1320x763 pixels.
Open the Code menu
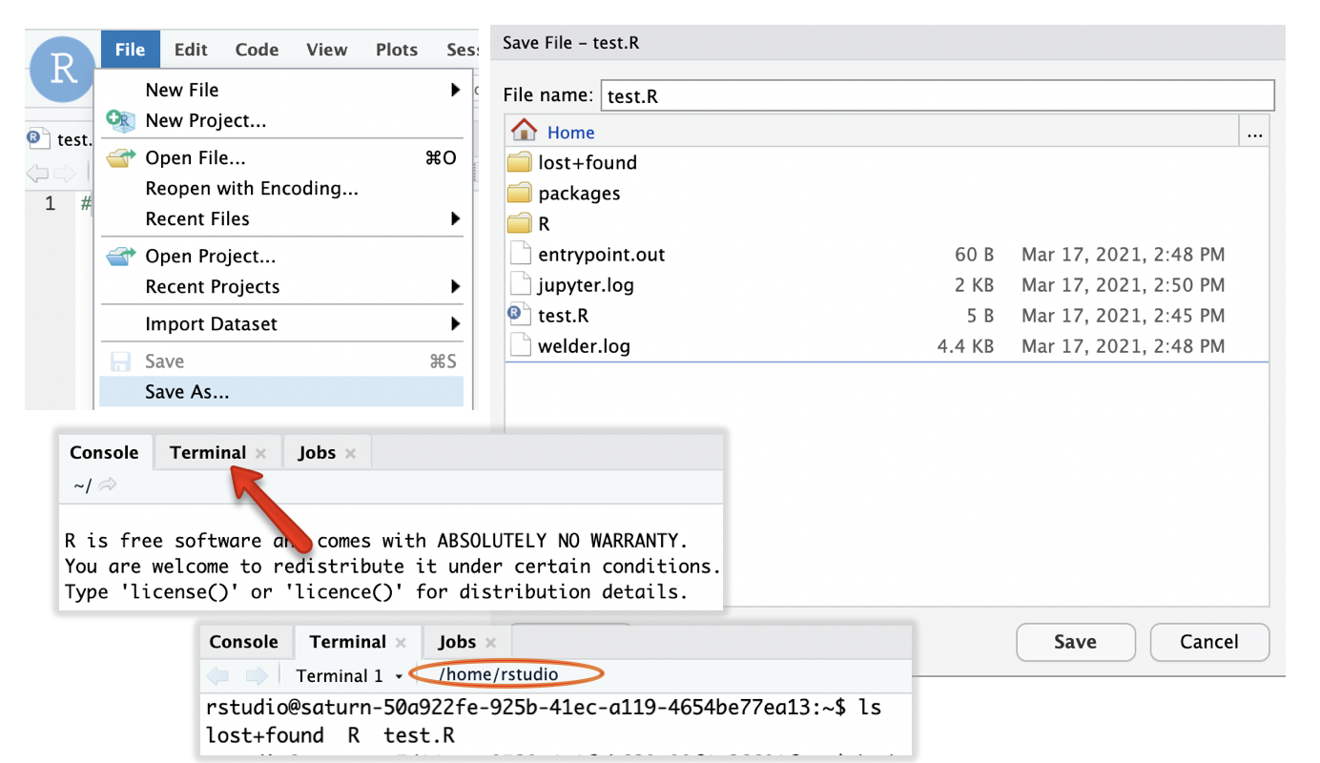tap(257, 50)
